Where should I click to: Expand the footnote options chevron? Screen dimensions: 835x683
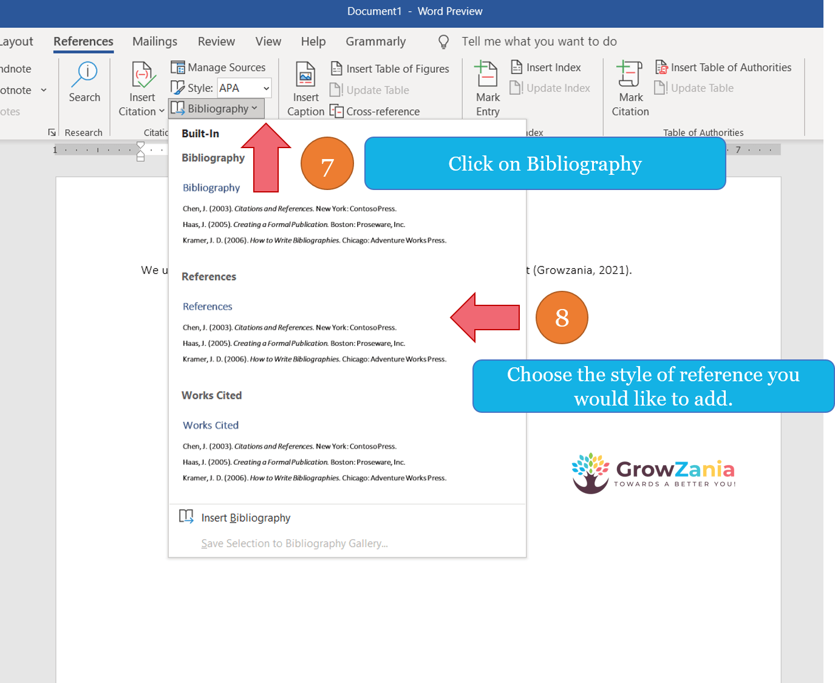(43, 89)
